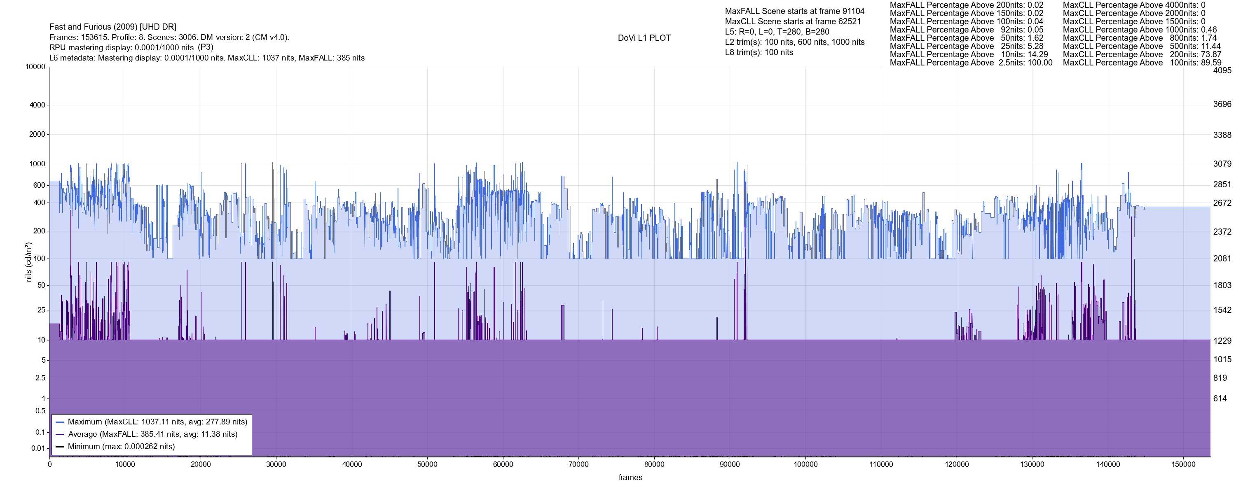Select the Maximum MaxCLL legend entry text
This screenshot has width=1236, height=494.
pos(157,422)
